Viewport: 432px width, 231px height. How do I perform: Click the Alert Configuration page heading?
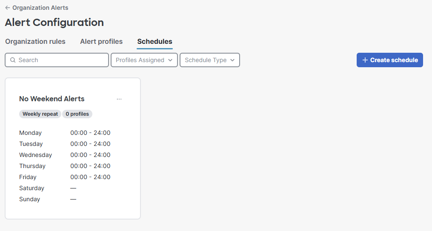click(54, 23)
